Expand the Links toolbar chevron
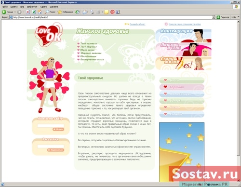241x187 pixels. point(239,17)
